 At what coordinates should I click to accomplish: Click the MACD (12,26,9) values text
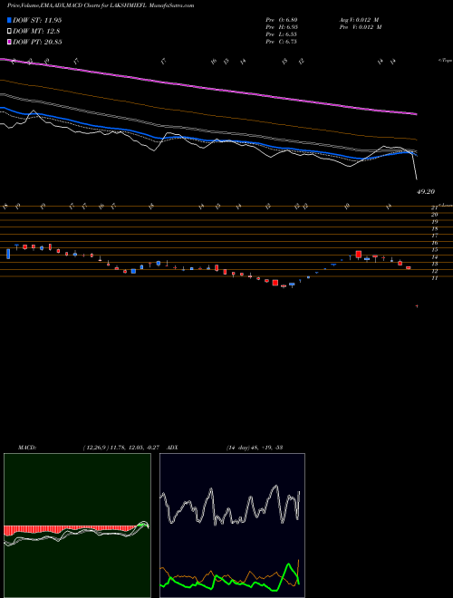[123, 448]
